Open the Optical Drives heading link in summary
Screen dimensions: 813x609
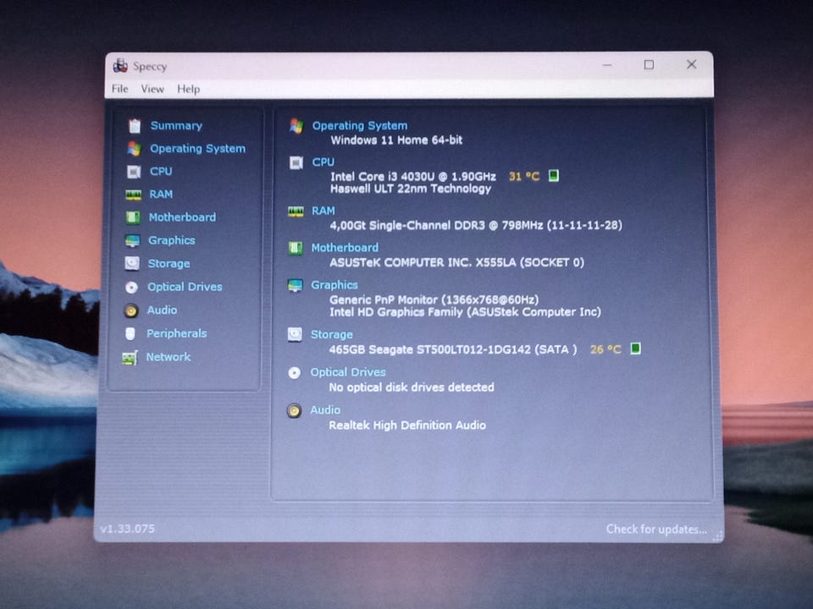[348, 372]
